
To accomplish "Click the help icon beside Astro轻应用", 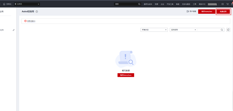I will [x=37, y=12].
